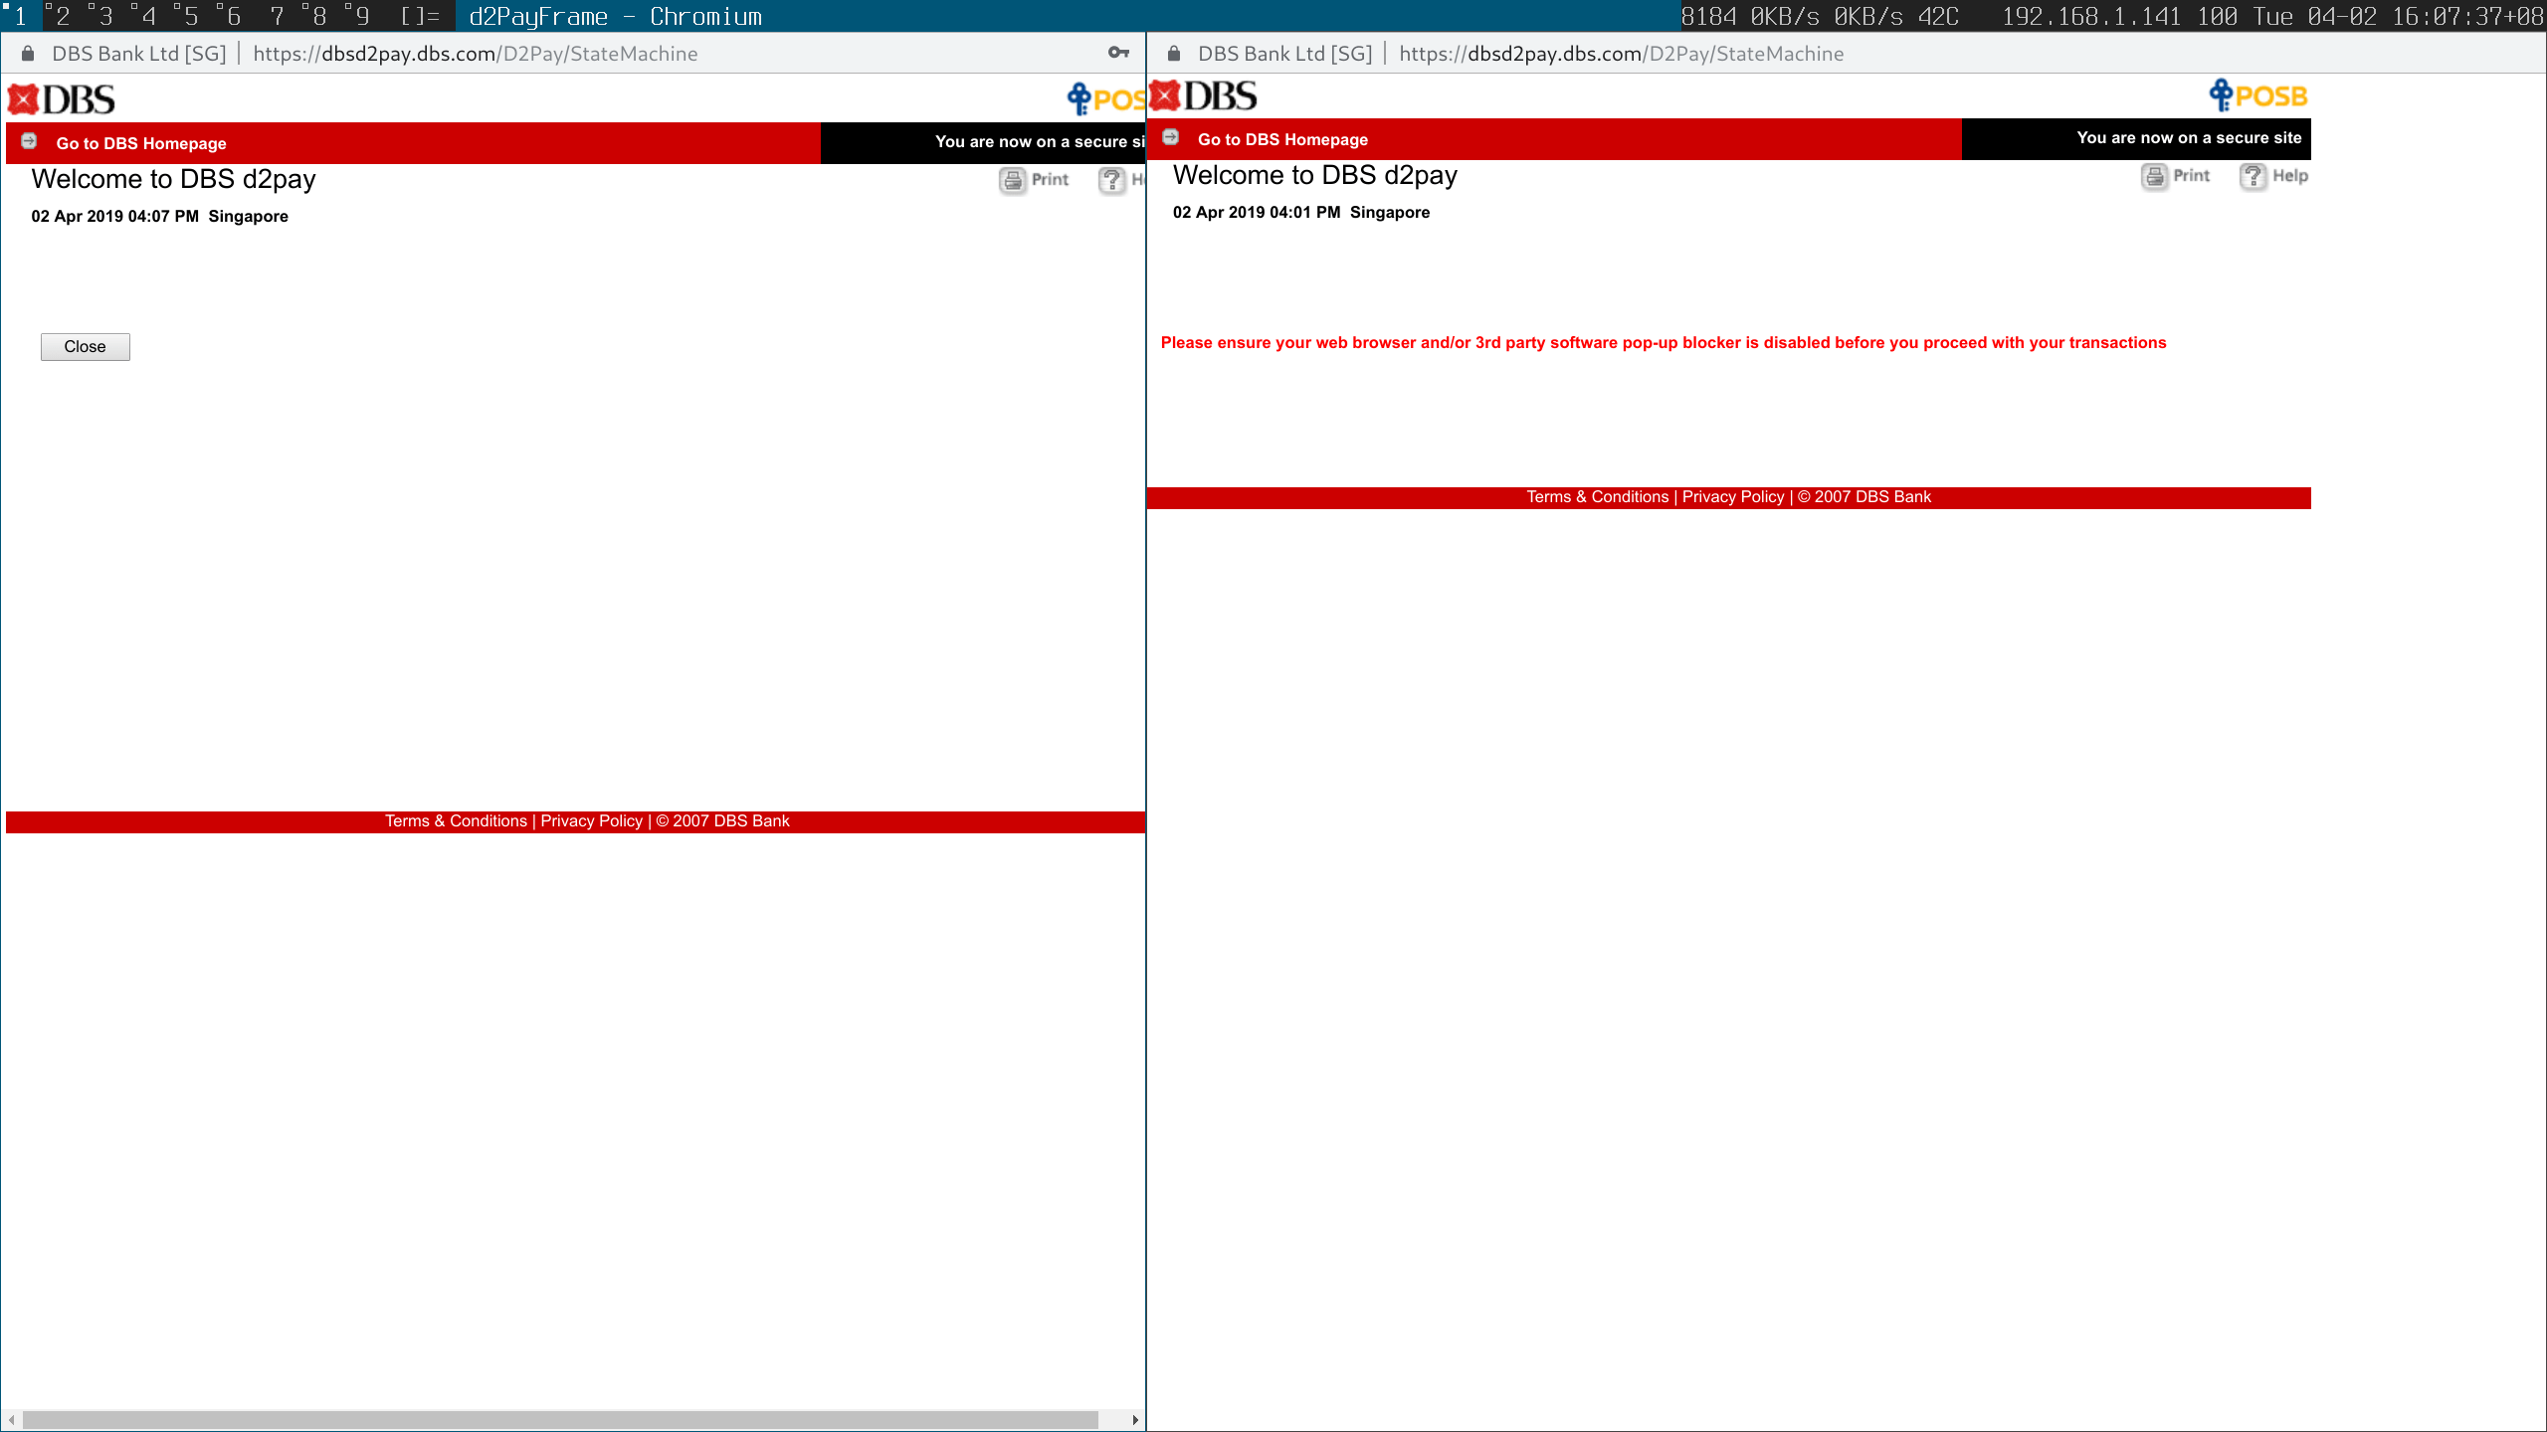
Task: Click the POSB logo in right window
Action: coord(2258,95)
